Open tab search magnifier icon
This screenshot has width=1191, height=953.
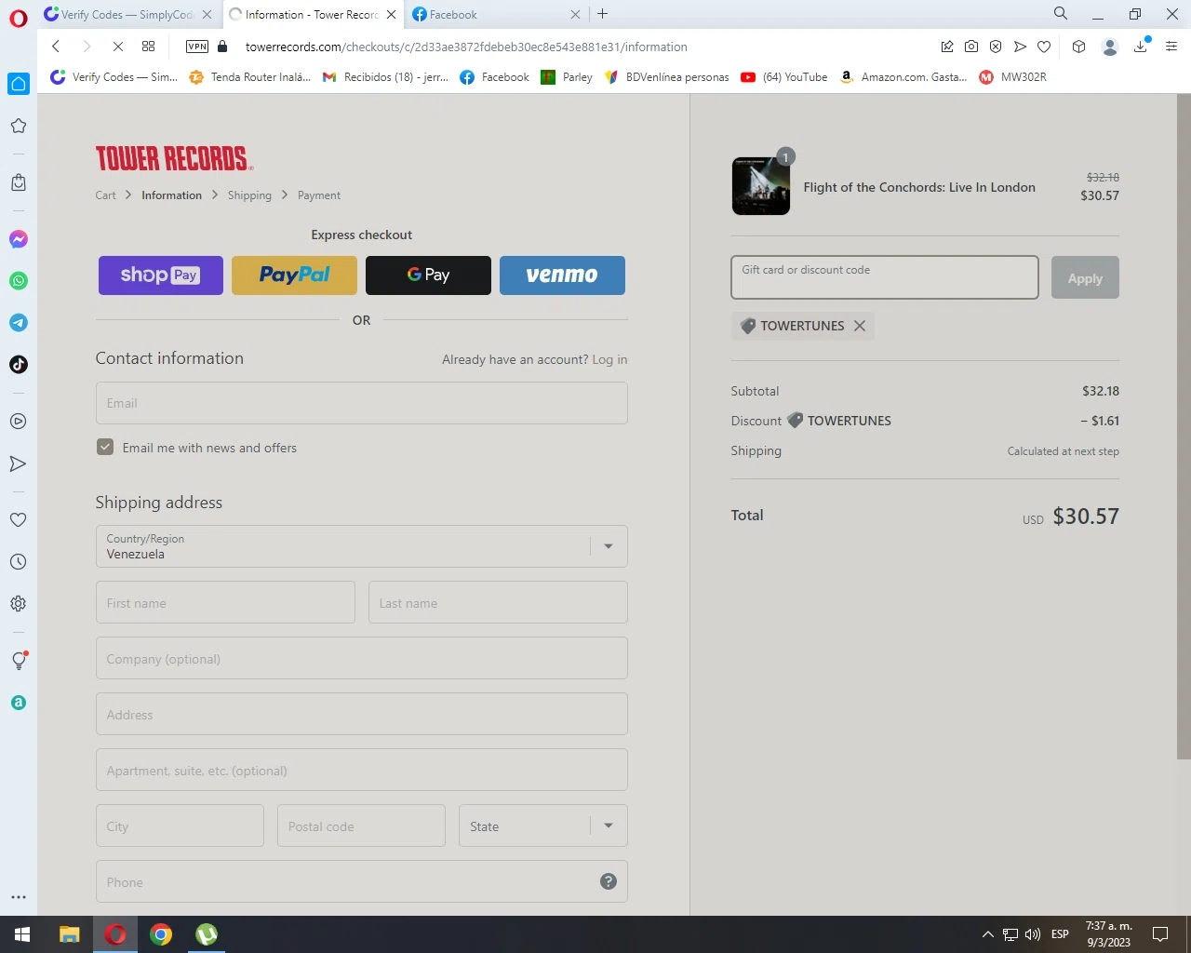[1061, 14]
